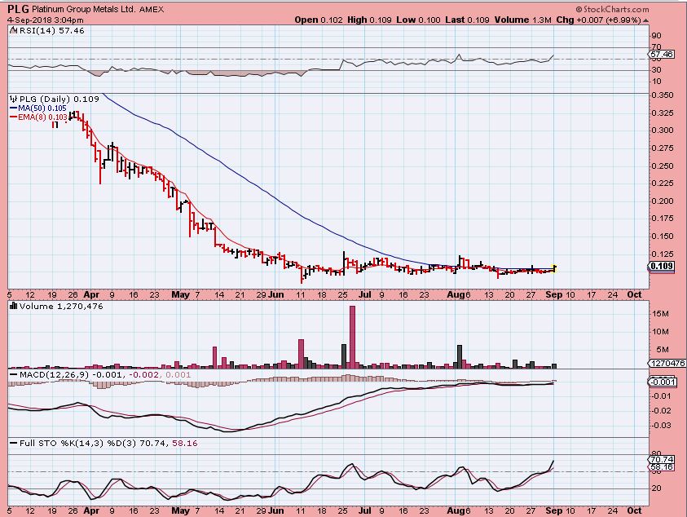Click the Low 0.100 quote value
Viewport: 687px width, 517px height.
[x=418, y=20]
